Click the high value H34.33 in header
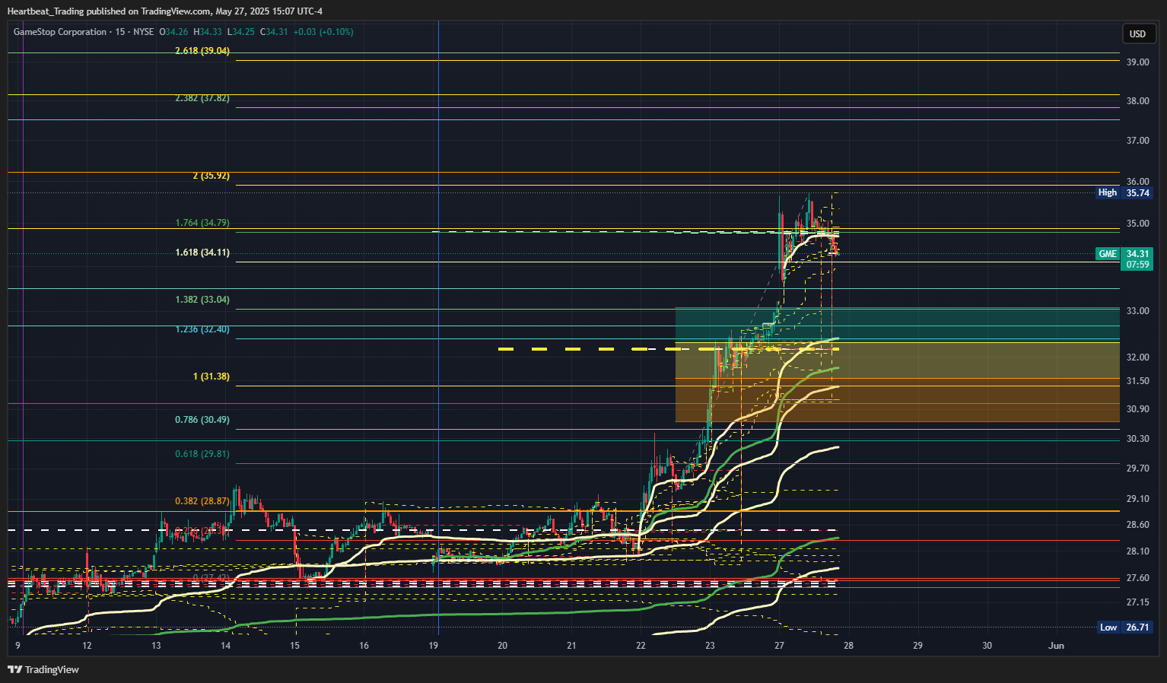 pos(208,32)
